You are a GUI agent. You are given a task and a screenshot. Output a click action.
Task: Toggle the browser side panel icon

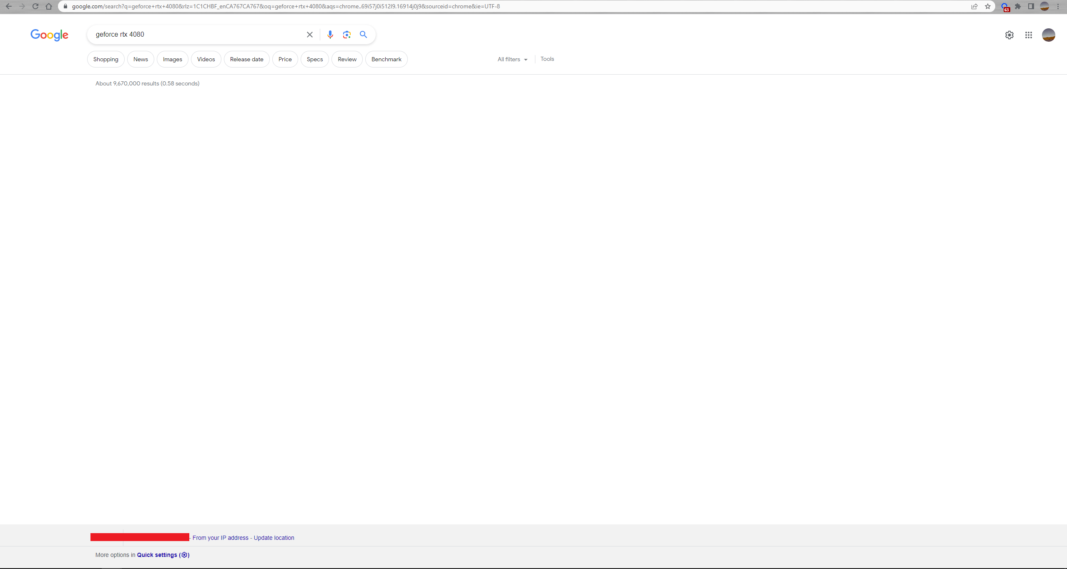1031,6
